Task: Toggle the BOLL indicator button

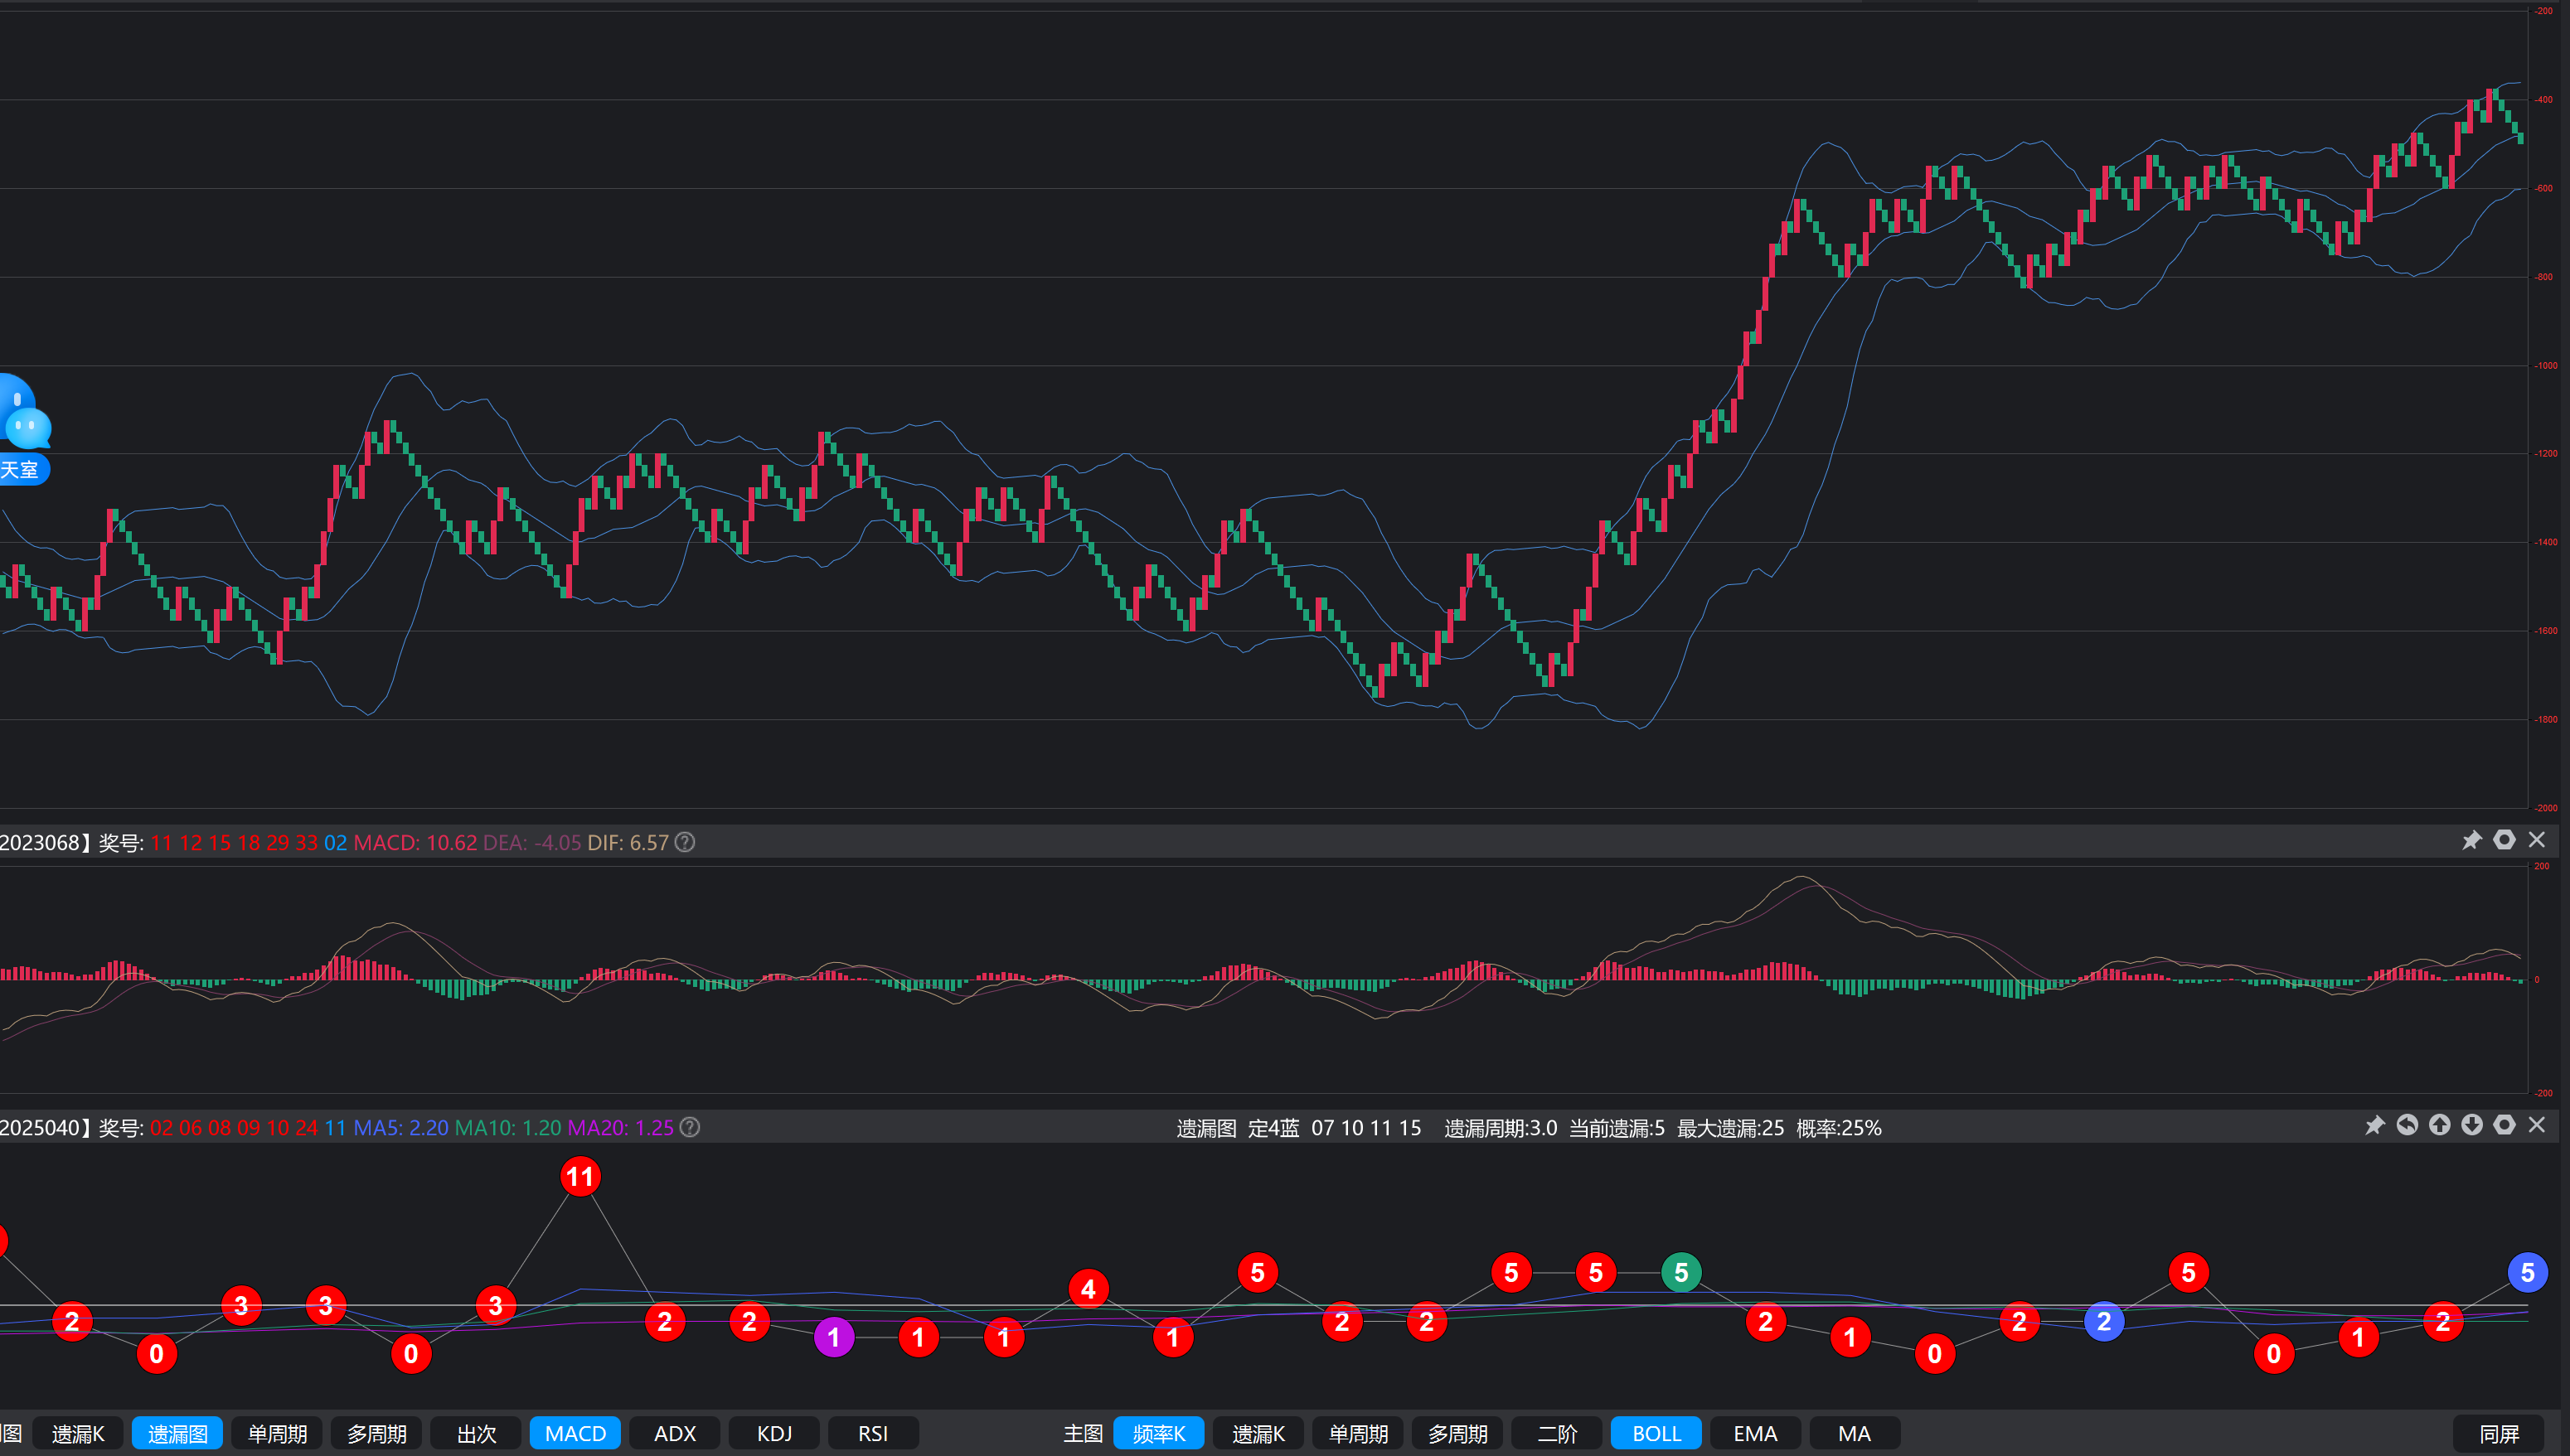Action: (x=1656, y=1433)
